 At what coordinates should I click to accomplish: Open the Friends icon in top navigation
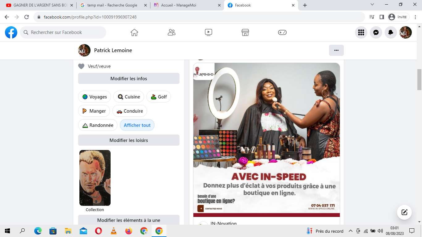pos(171,32)
